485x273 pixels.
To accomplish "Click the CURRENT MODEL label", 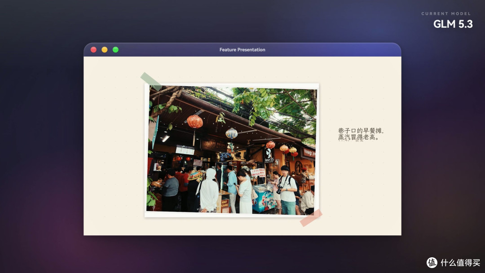I will pyautogui.click(x=446, y=13).
